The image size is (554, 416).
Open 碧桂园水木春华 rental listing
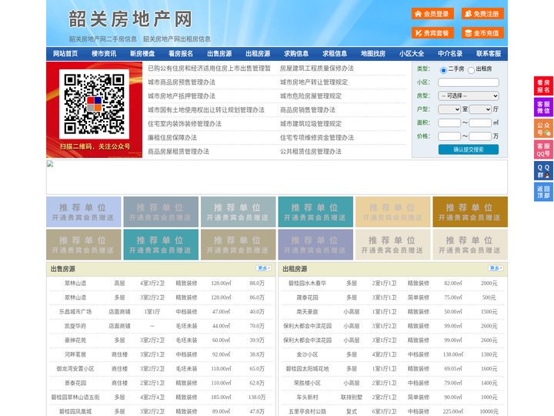point(307,283)
